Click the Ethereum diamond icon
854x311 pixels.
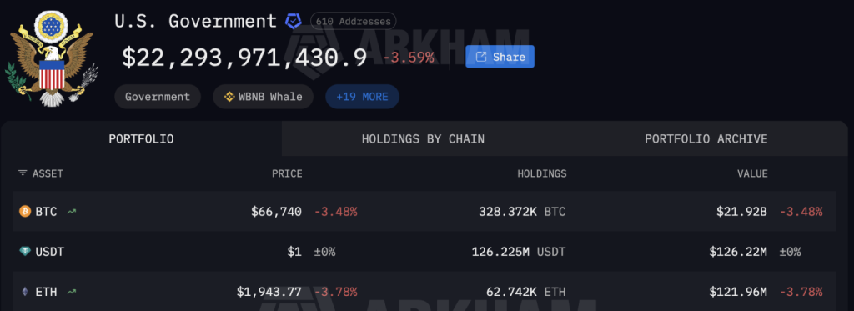pyautogui.click(x=25, y=292)
